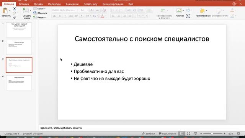Click fit slide to window icon

click(x=238, y=133)
